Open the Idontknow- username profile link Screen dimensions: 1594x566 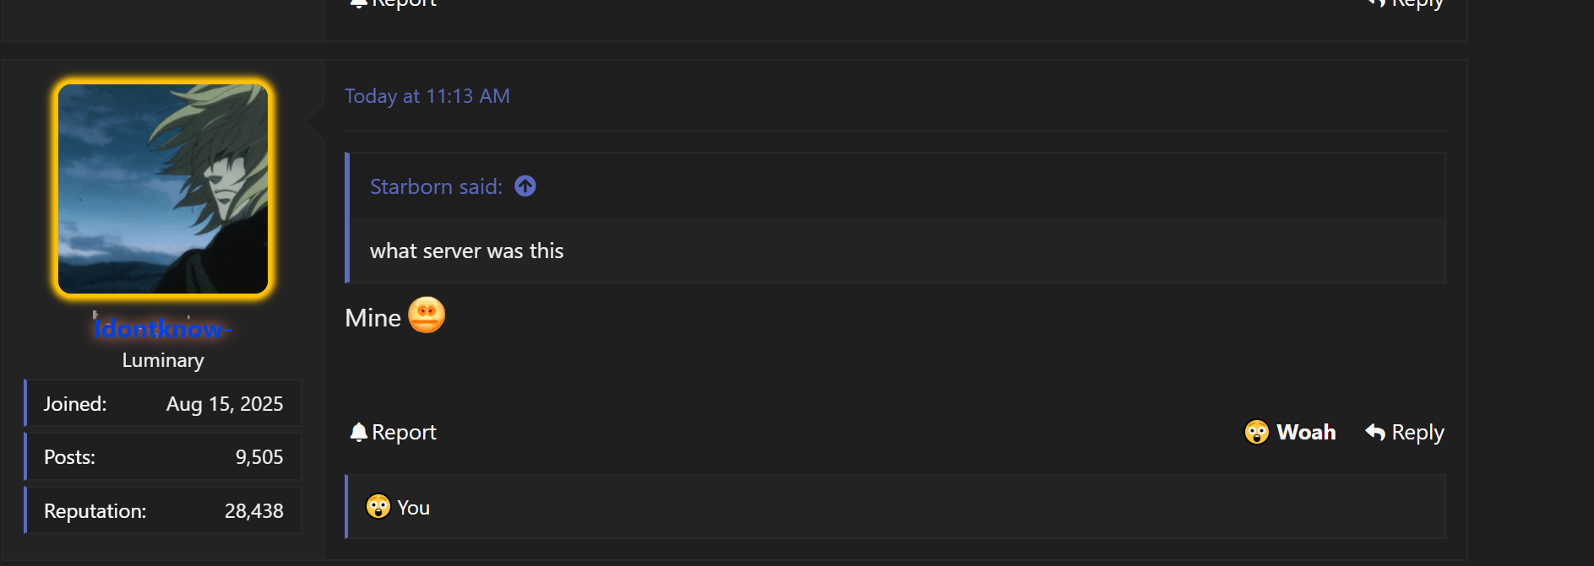point(162,329)
